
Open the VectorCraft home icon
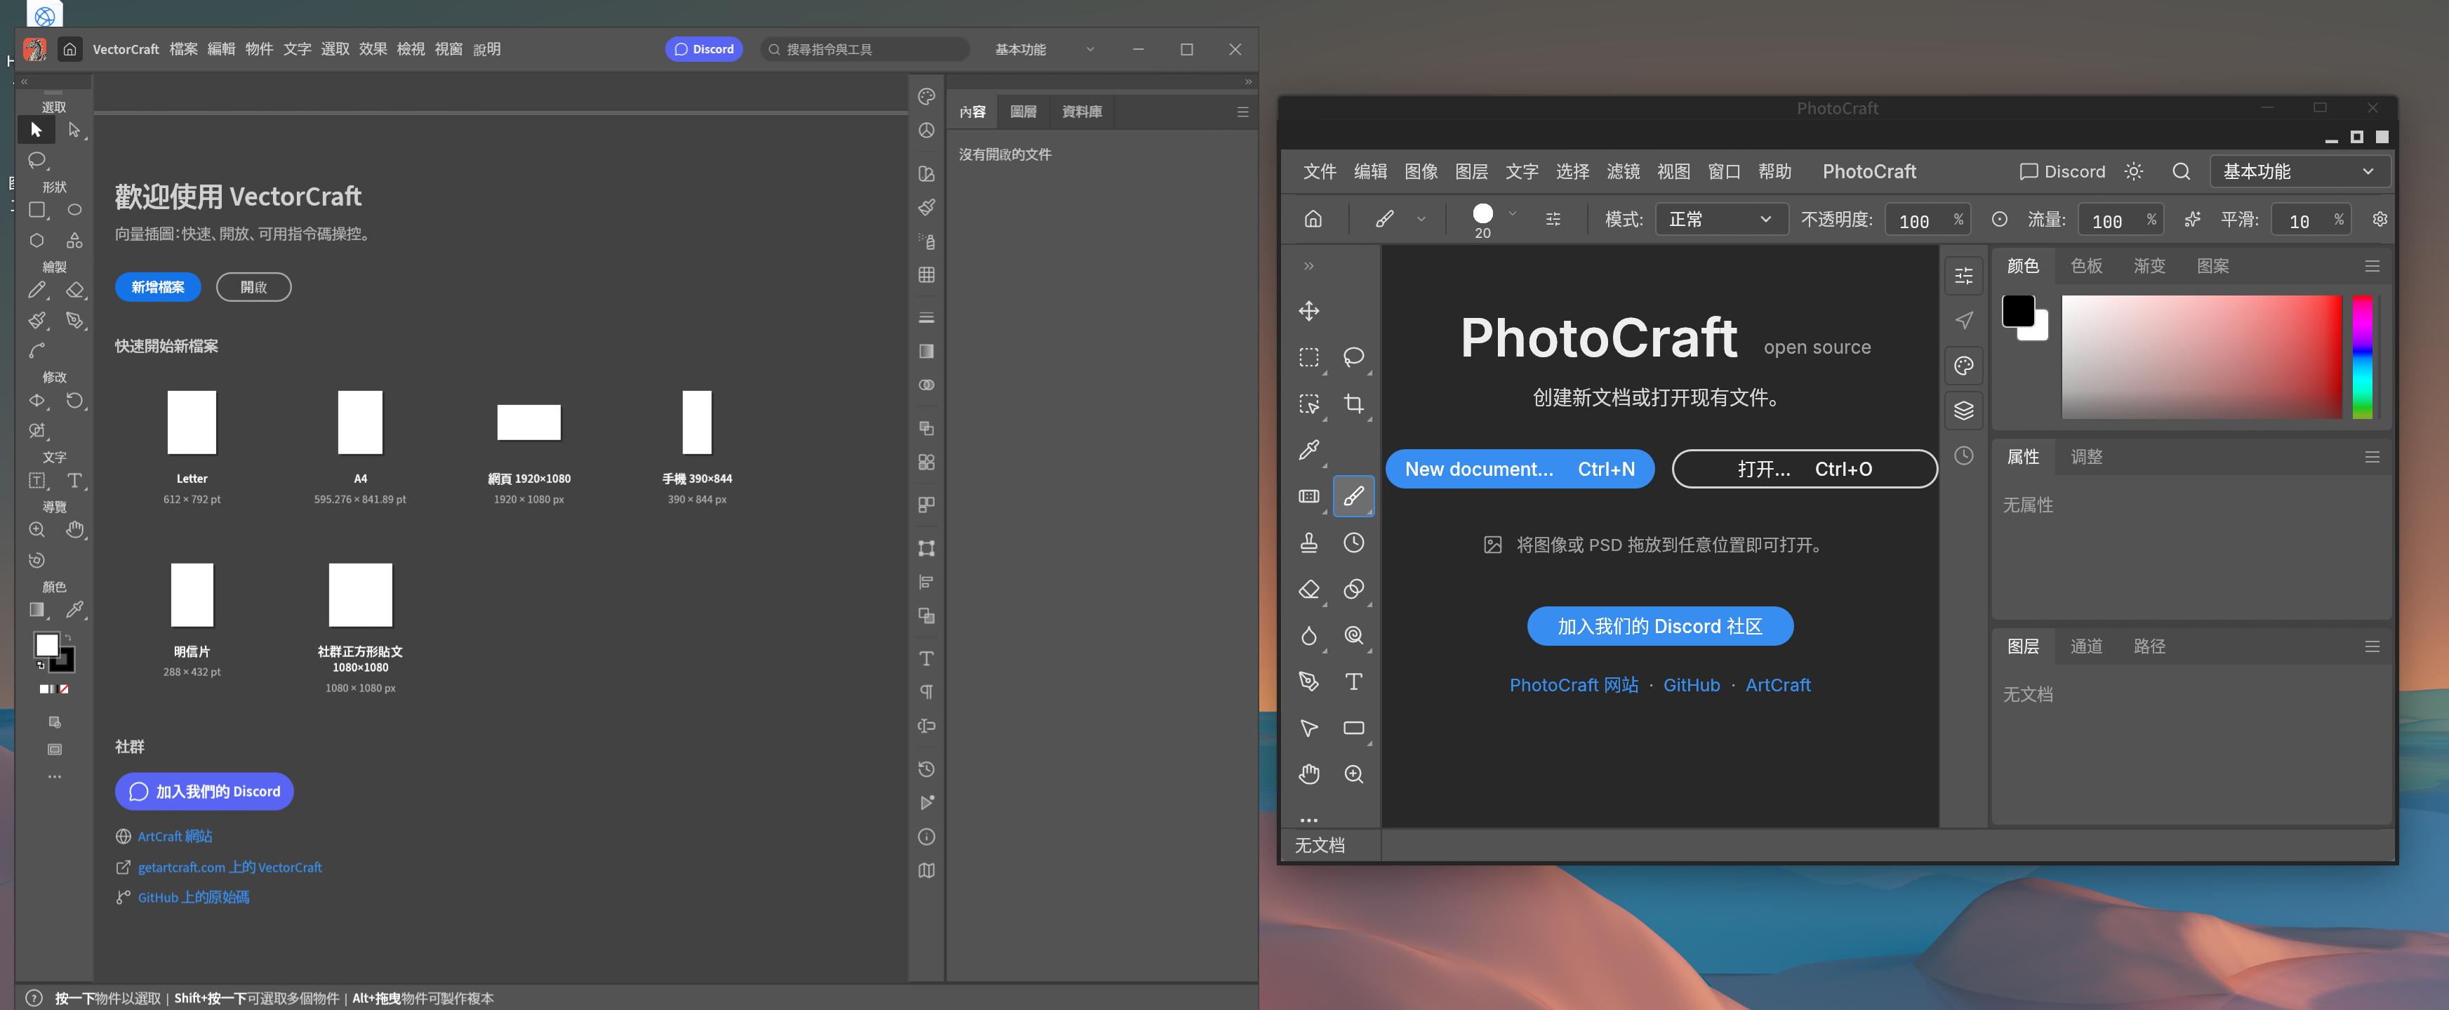[69, 48]
